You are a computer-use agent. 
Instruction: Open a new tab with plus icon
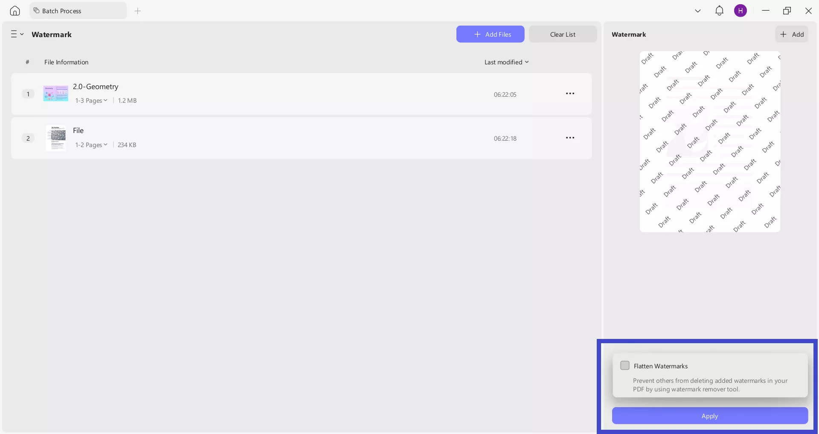137,11
